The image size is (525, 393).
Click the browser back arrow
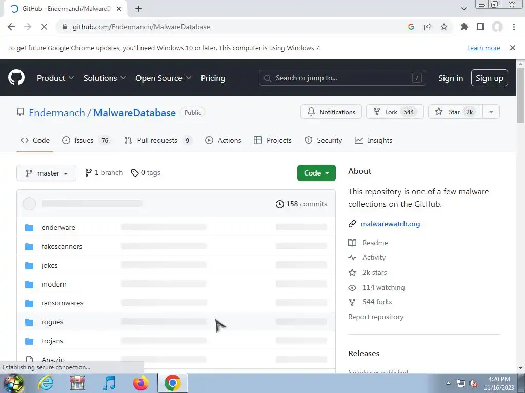click(11, 27)
